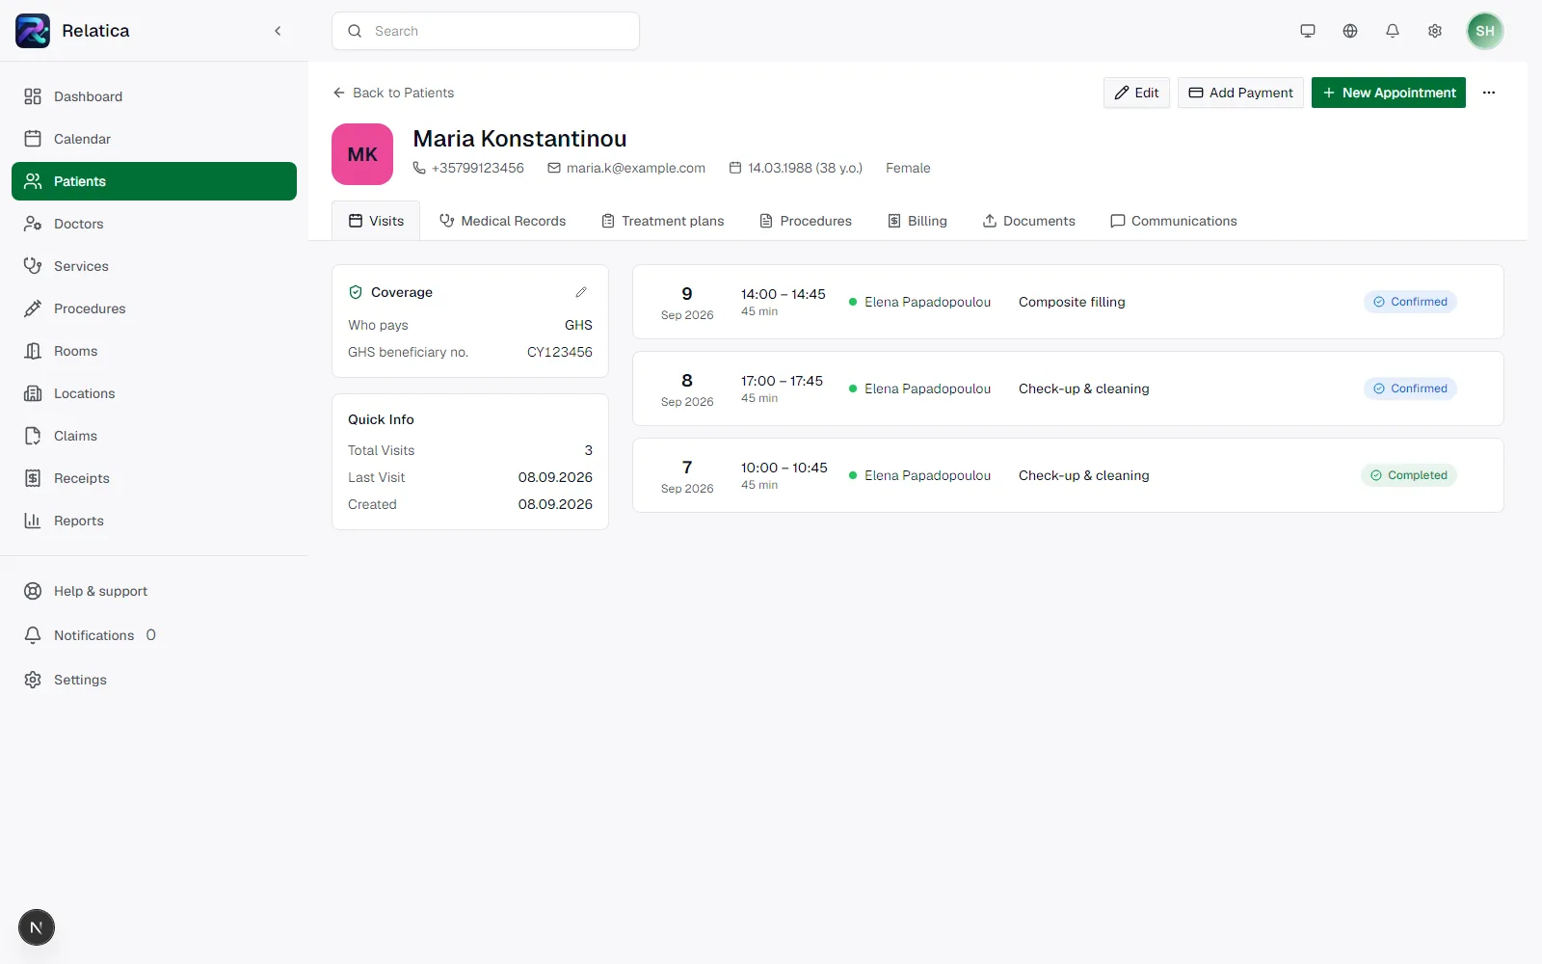
Task: Open Rooms in the sidebar
Action: [x=154, y=351]
